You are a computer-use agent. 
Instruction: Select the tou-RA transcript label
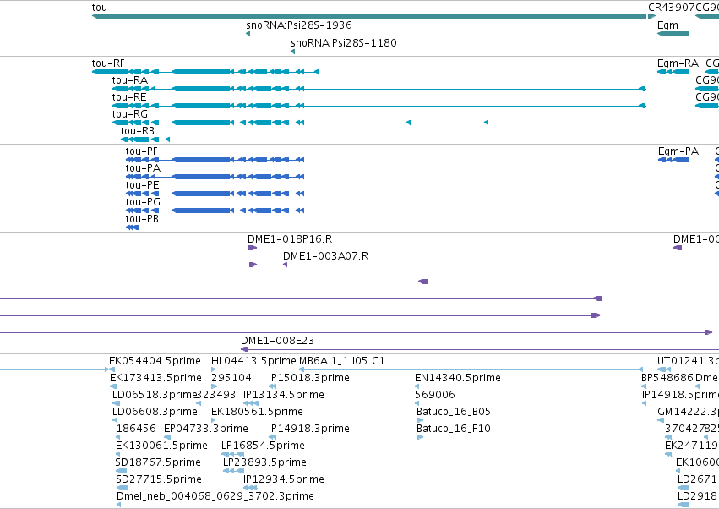point(130,80)
